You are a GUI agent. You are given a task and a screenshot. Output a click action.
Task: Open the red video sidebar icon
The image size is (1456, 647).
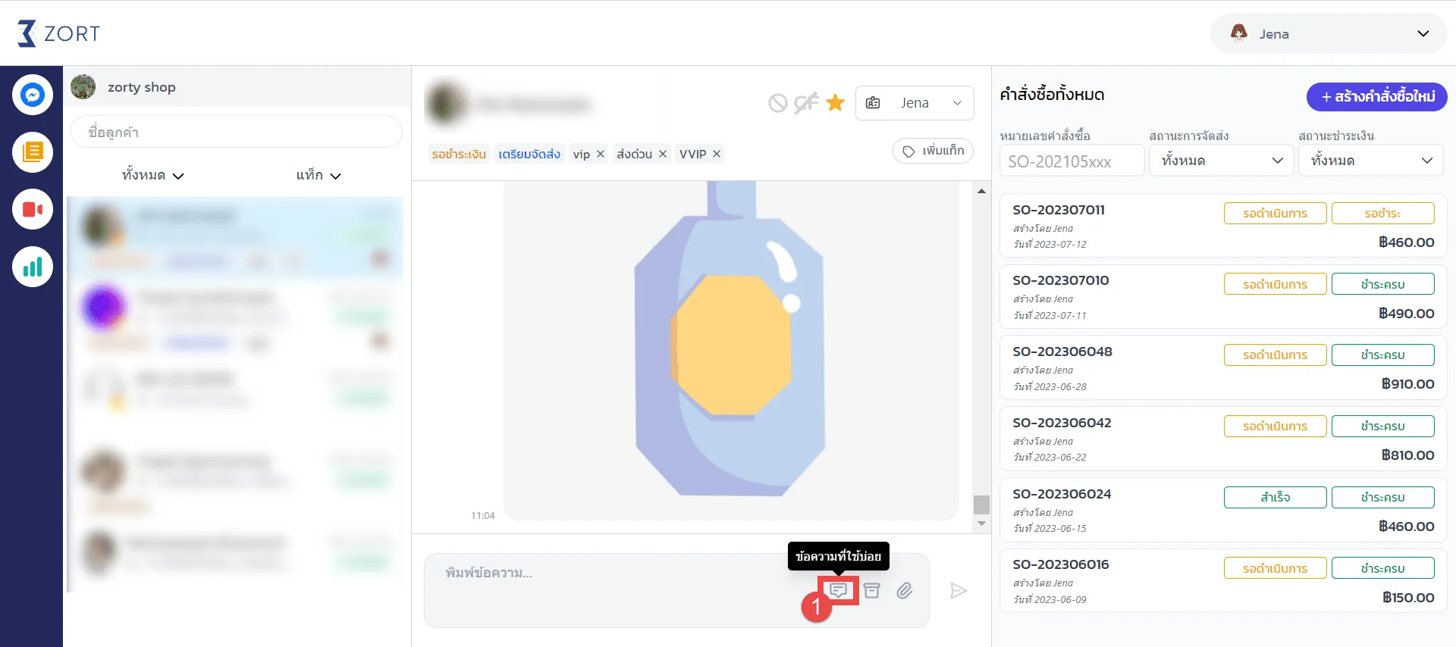tap(33, 210)
